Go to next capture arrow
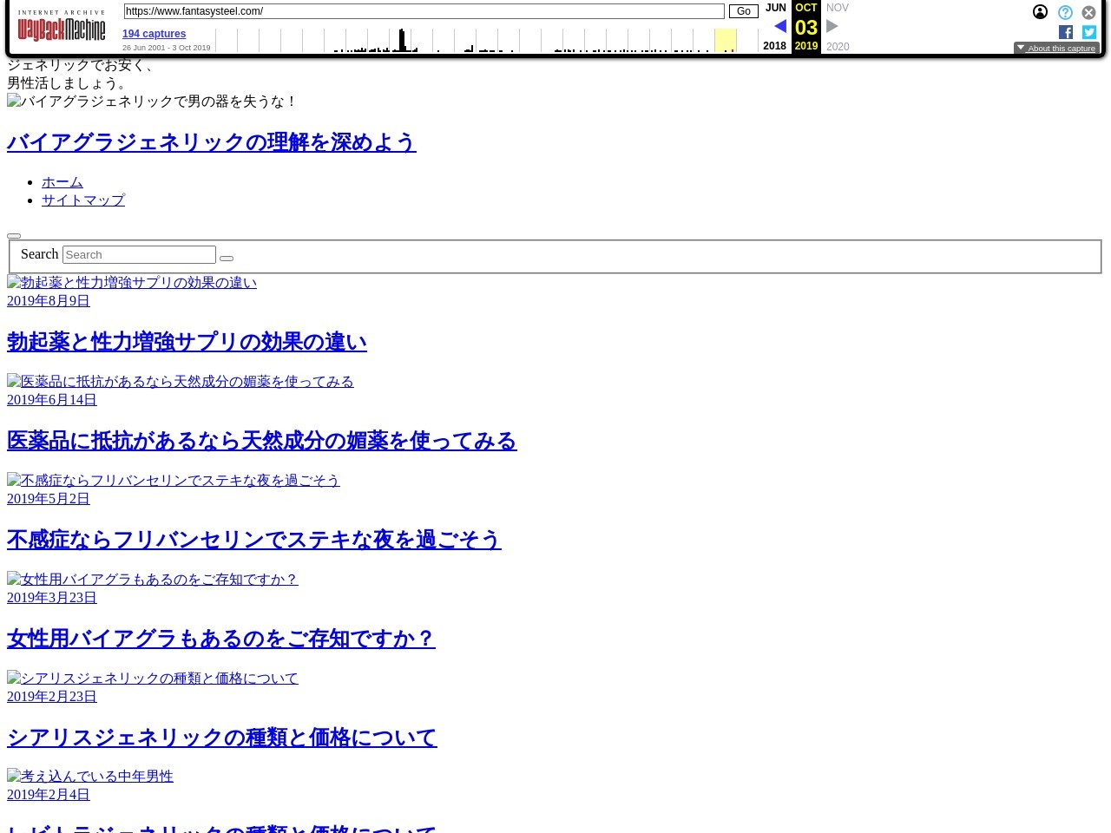Image resolution: width=1111 pixels, height=833 pixels. (x=832, y=27)
